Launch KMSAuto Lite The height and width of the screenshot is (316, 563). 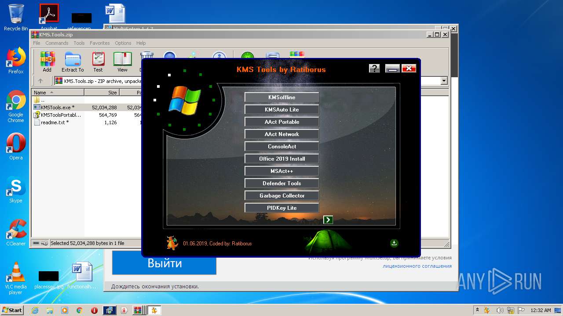point(282,110)
